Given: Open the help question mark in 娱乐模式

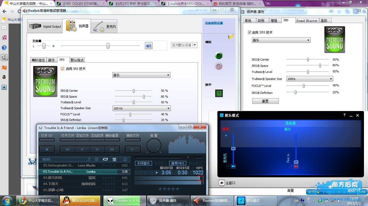Looking at the screenshot, I should click(x=344, y=115).
